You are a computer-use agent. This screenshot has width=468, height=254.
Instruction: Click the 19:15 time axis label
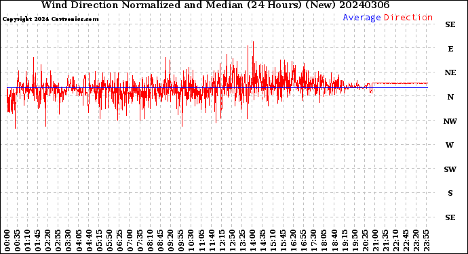click(344, 240)
